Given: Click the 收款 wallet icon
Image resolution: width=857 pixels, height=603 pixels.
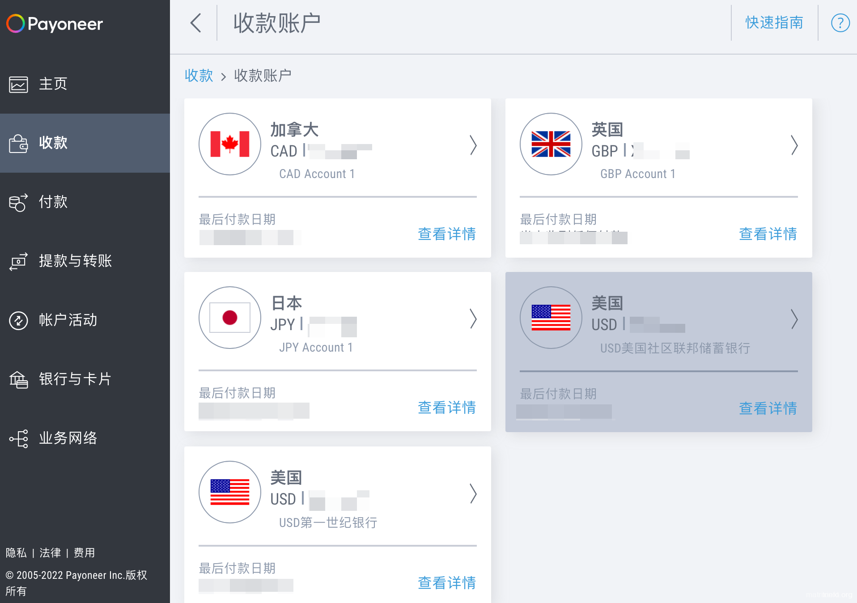Looking at the screenshot, I should [x=18, y=143].
